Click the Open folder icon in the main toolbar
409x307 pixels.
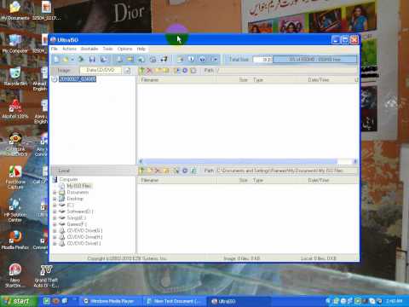coord(66,59)
